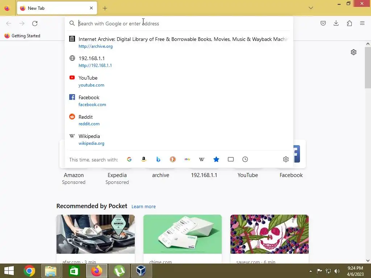Choose the Facebook suggestion
This screenshot has height=278, width=371.
click(x=179, y=101)
